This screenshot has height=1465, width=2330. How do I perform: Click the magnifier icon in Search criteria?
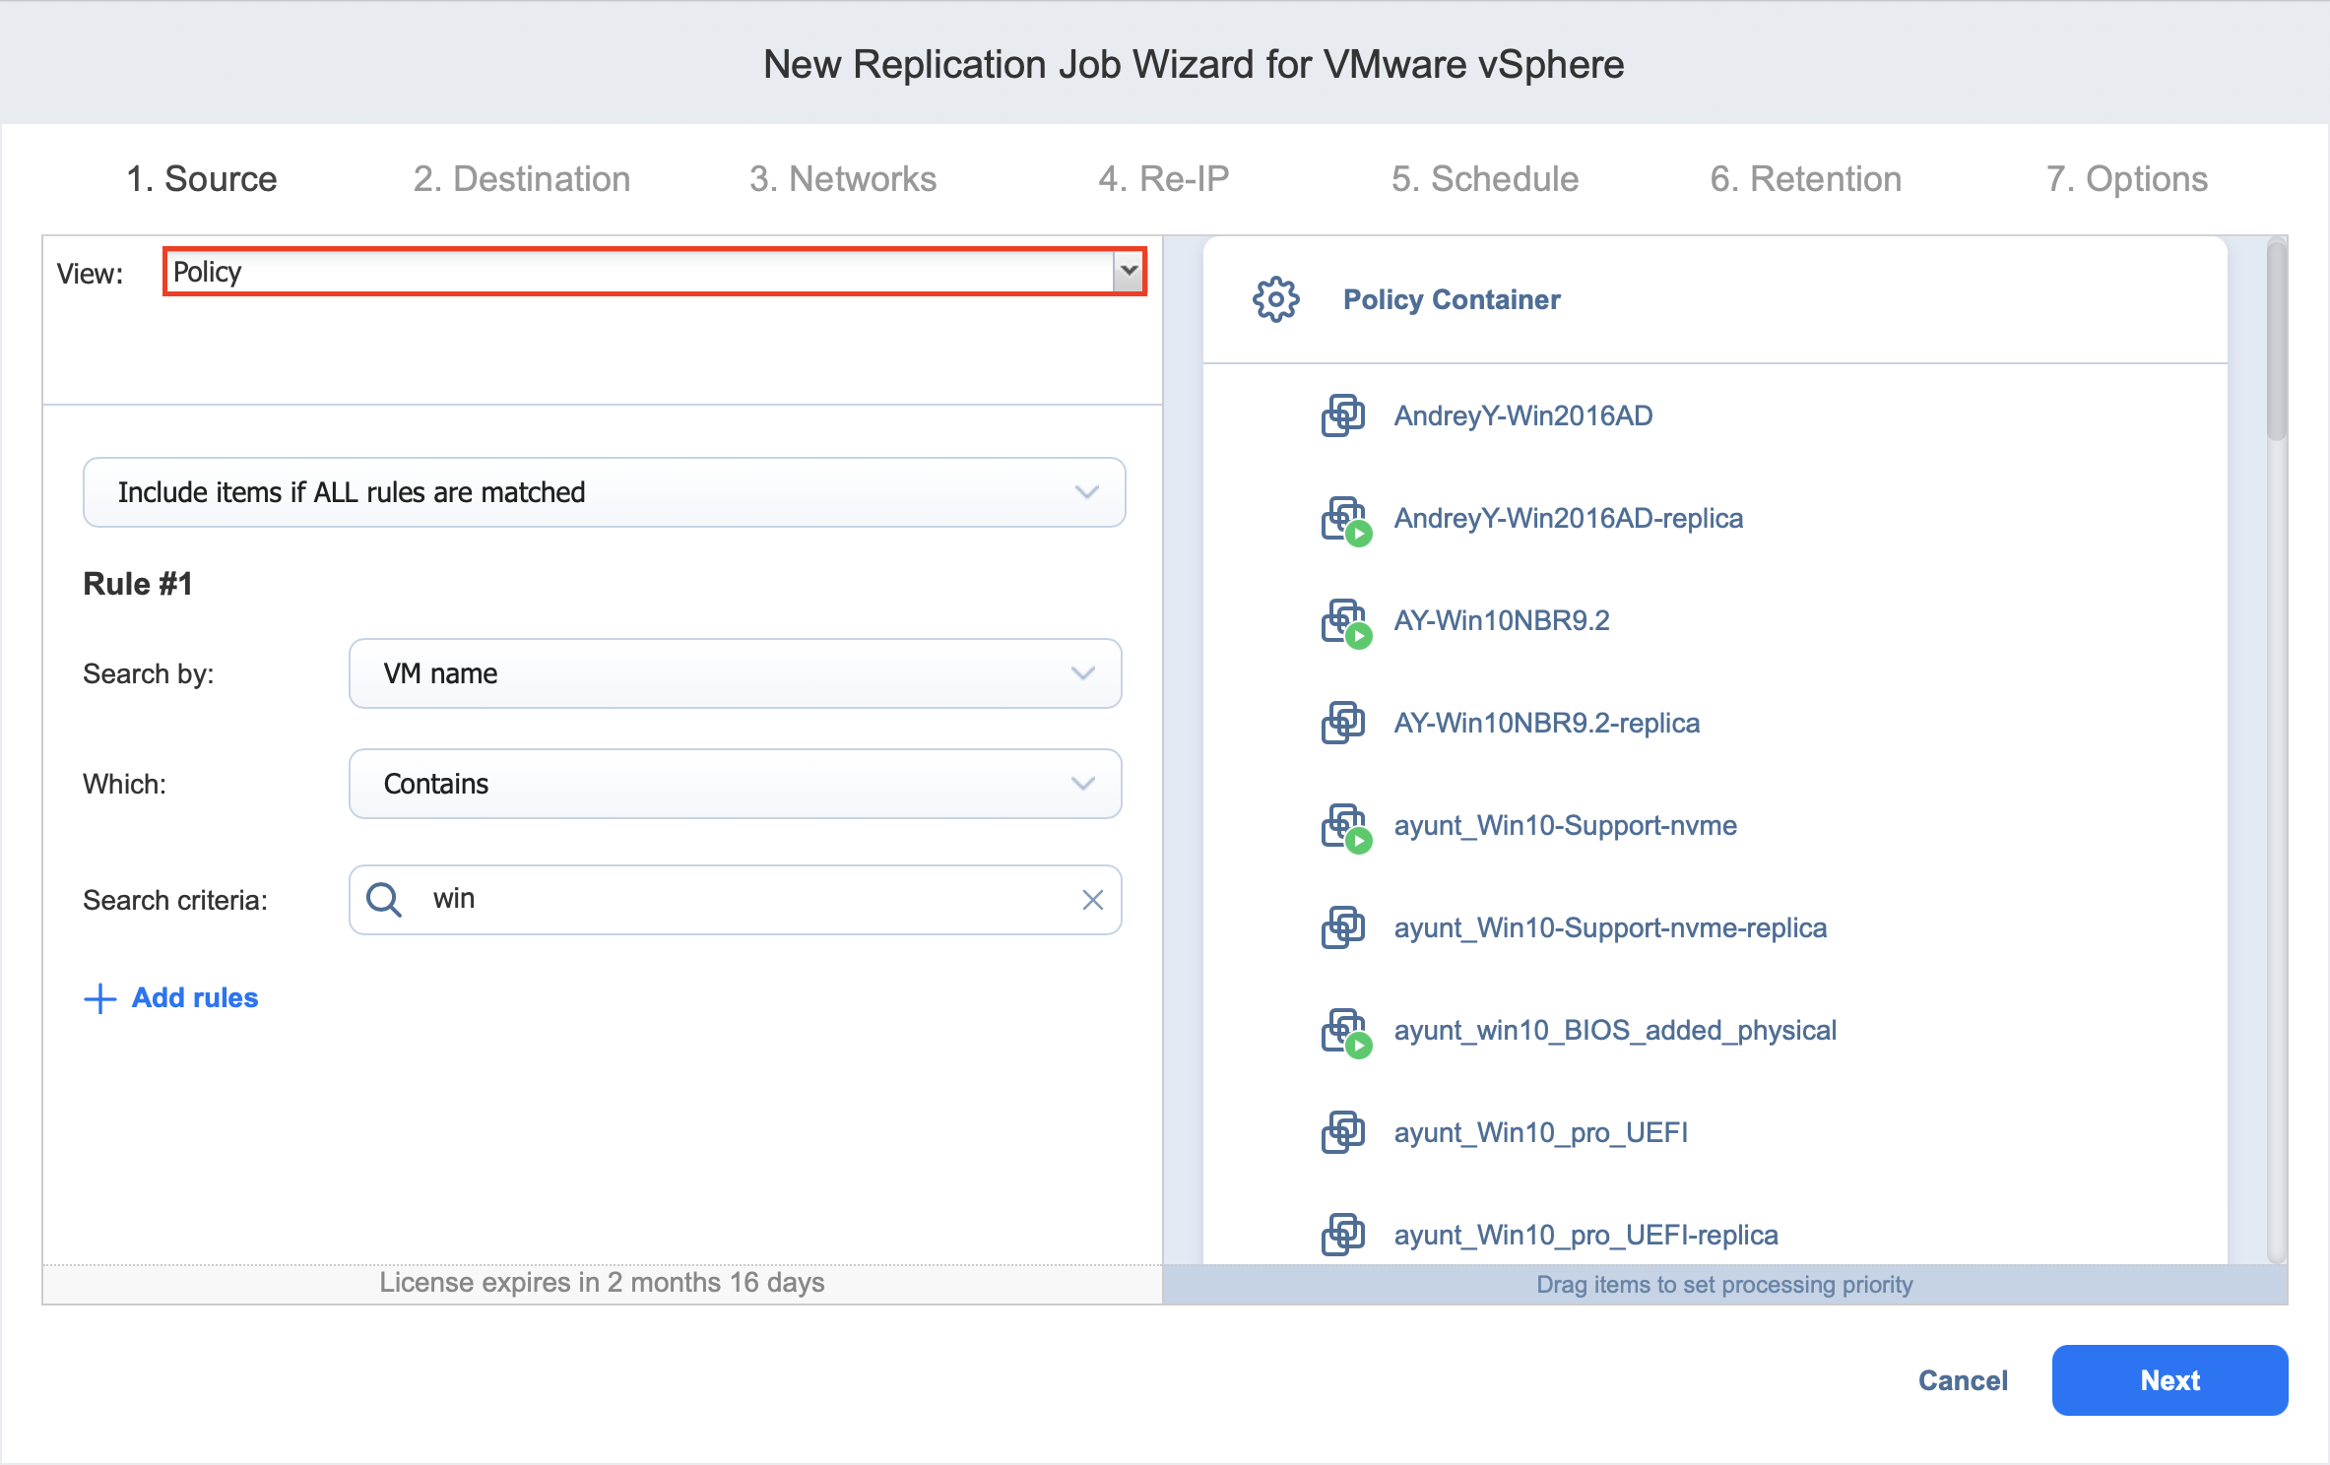coord(384,899)
